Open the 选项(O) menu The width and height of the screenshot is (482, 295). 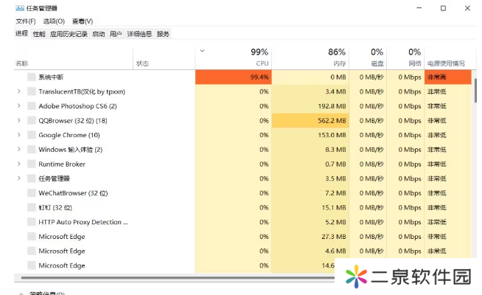(54, 21)
